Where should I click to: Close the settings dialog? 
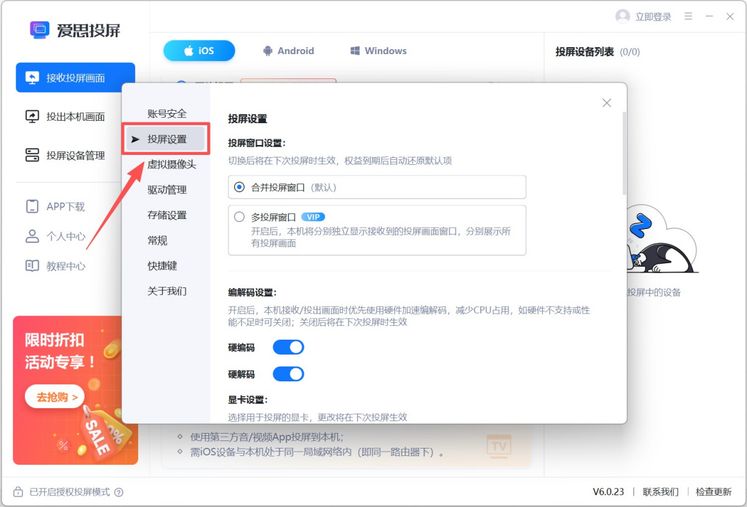click(607, 103)
